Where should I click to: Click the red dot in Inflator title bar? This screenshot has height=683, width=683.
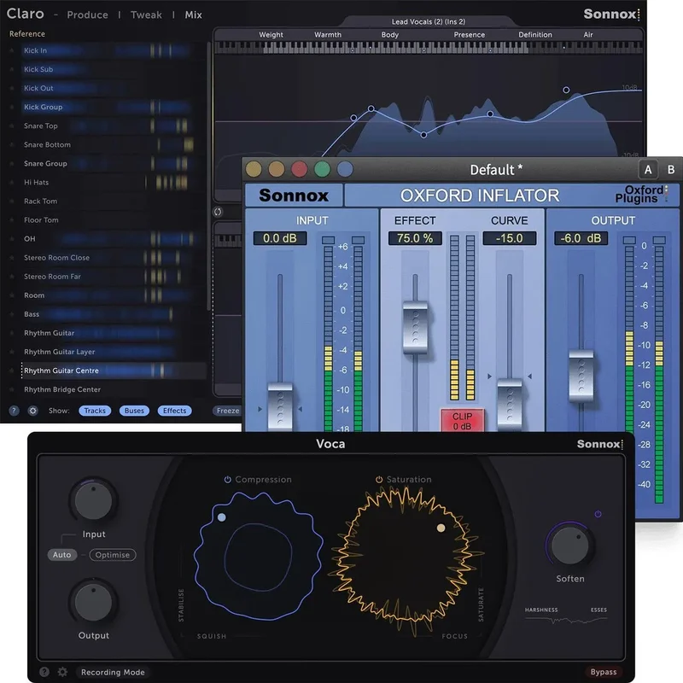click(300, 169)
